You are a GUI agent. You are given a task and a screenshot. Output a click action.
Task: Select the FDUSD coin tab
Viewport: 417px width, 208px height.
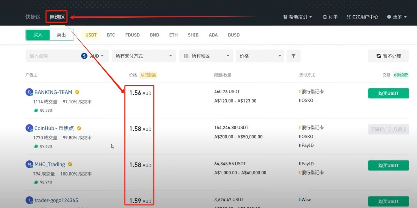(132, 35)
